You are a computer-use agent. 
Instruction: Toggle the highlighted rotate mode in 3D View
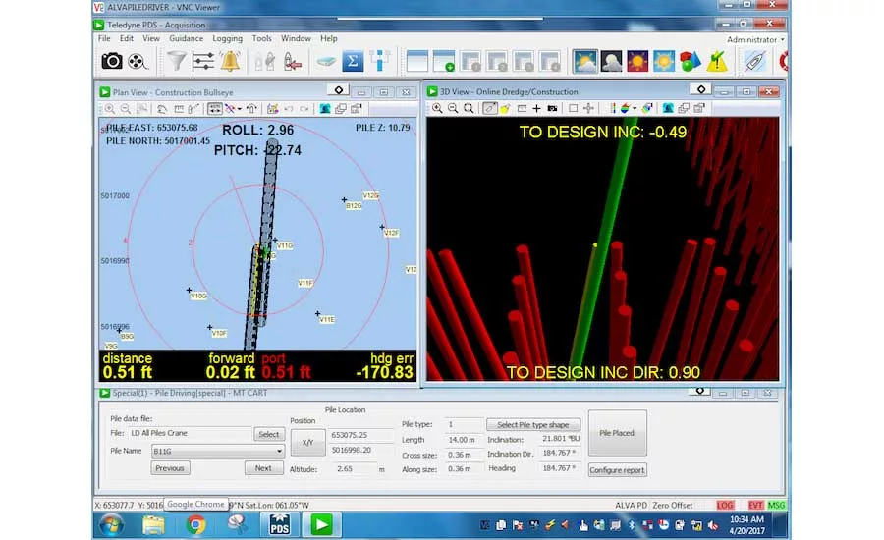click(489, 108)
